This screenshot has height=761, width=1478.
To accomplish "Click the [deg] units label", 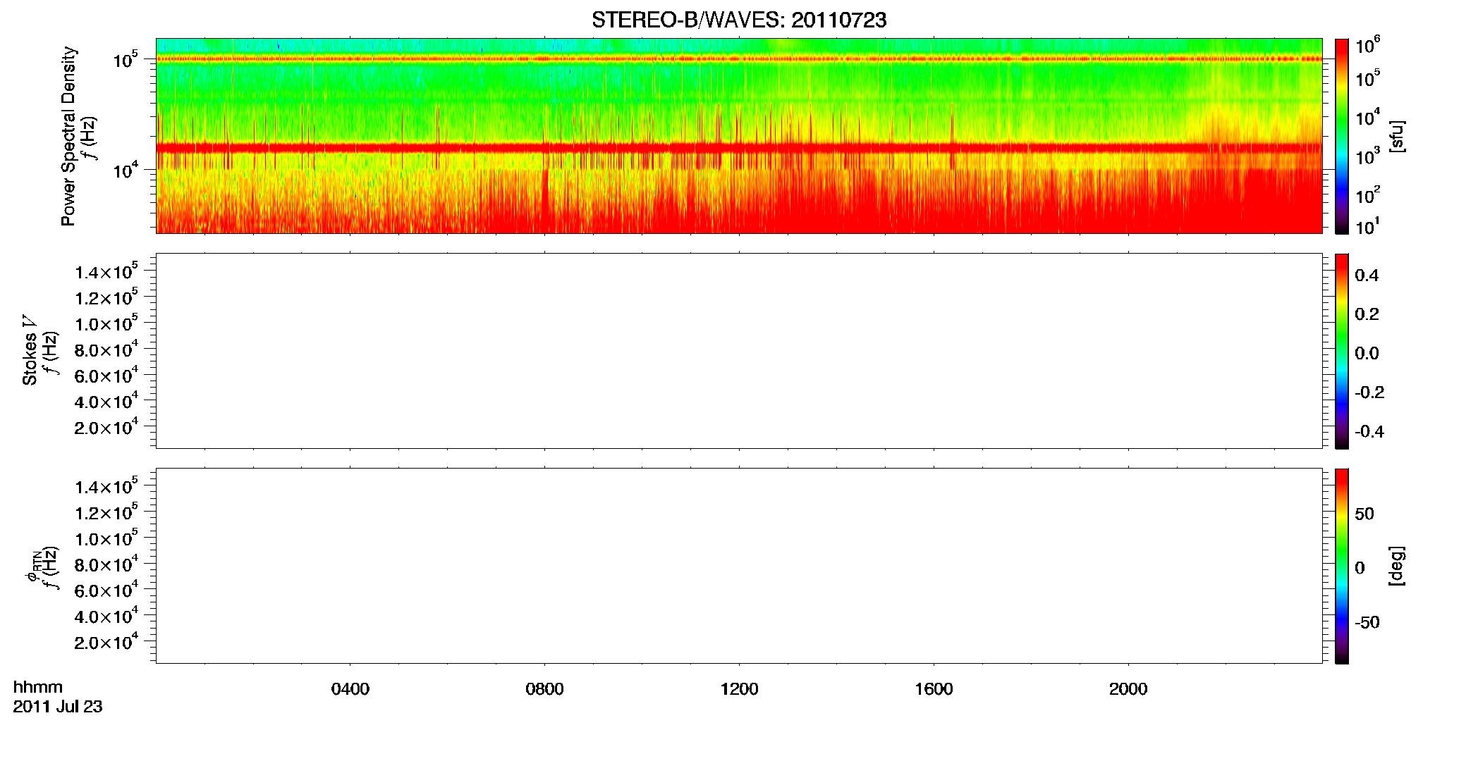I will (x=1397, y=566).
